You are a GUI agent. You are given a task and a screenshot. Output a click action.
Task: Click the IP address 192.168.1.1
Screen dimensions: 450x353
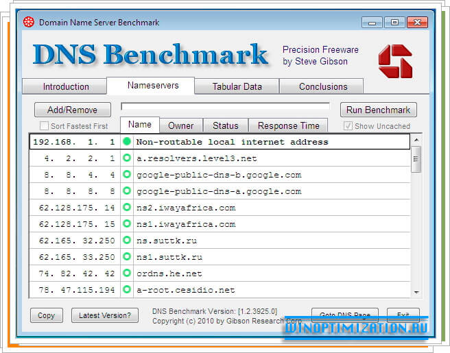[x=74, y=142]
